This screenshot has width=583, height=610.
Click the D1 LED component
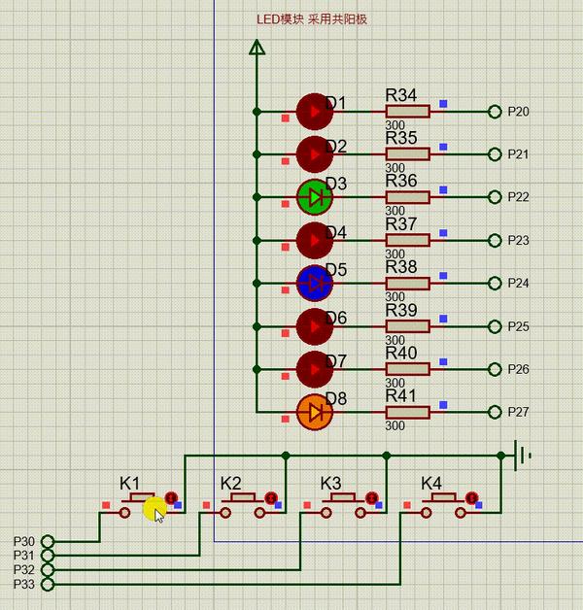click(315, 112)
